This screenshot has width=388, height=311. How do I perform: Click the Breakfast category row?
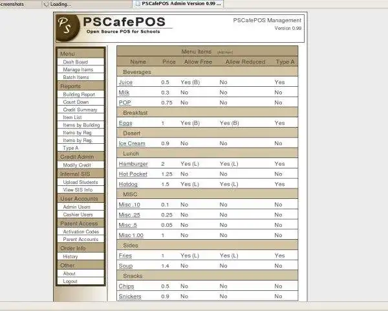tap(208, 113)
